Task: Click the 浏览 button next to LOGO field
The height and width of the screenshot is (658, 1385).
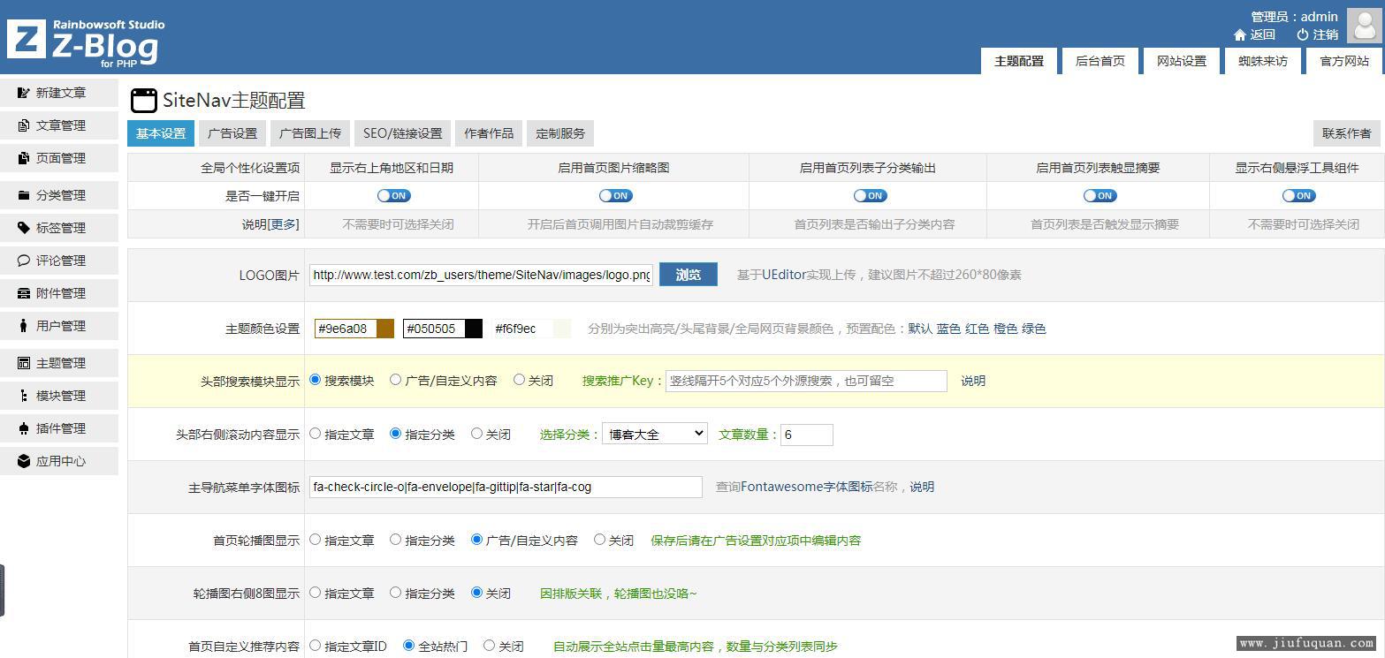Action: click(688, 275)
